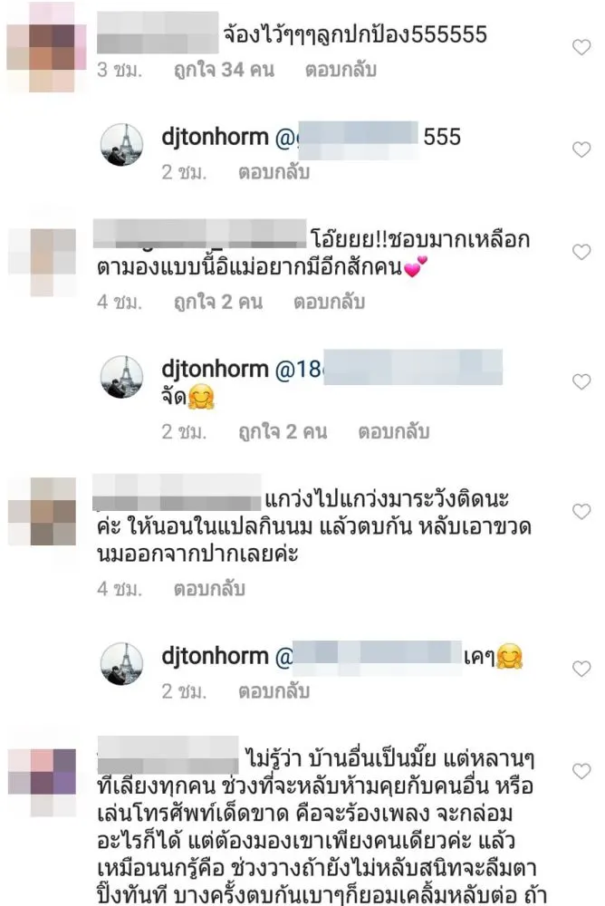Screen dimensions: 605x906
Task: Reply to the comment with 34 likes
Action: [341, 70]
